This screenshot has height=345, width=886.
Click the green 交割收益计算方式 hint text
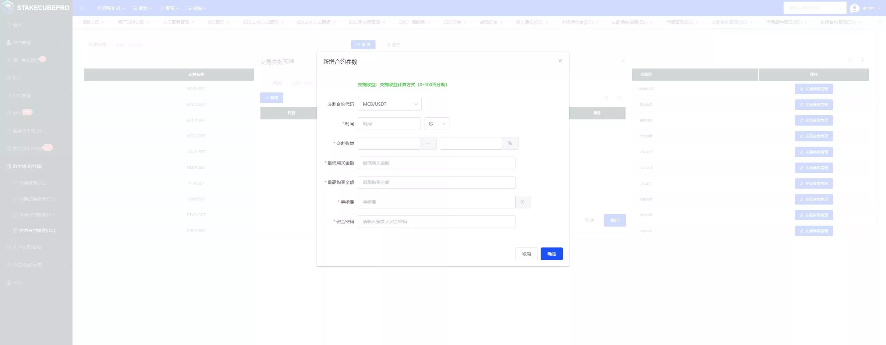402,85
